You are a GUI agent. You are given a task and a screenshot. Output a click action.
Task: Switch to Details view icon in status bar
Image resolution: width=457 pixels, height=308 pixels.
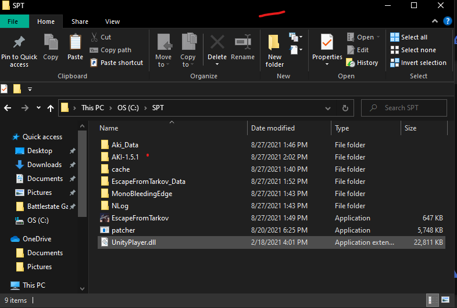[433, 300]
